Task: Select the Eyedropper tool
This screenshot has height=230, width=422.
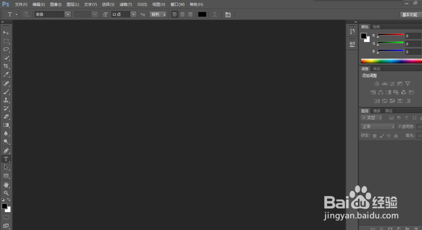Action: pos(6,75)
